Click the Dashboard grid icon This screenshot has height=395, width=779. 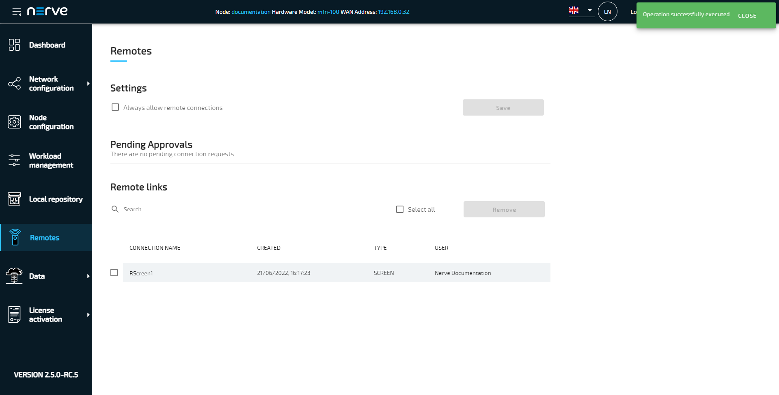point(14,45)
